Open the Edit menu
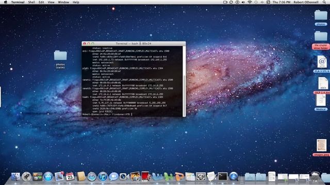Viewport: 330px width, 185px height. (41, 2)
